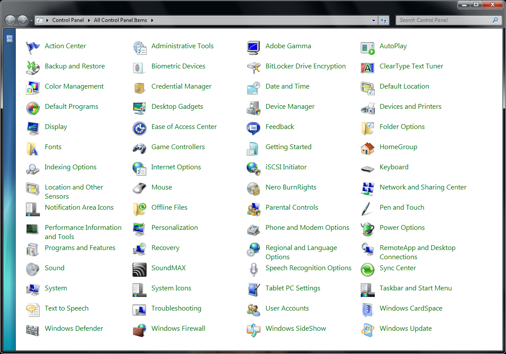The width and height of the screenshot is (506, 354).
Task: Open the Tablet PC Settings link
Action: [x=293, y=288]
